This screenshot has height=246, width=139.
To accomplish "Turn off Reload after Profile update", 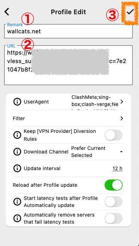I will (x=114, y=185).
